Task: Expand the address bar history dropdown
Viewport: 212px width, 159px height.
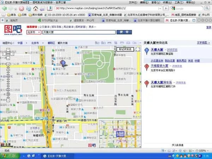Action: [160, 8]
